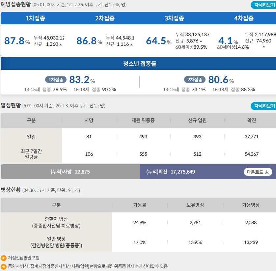Click weekly average confirmed value 54,367

pyautogui.click(x=252, y=154)
